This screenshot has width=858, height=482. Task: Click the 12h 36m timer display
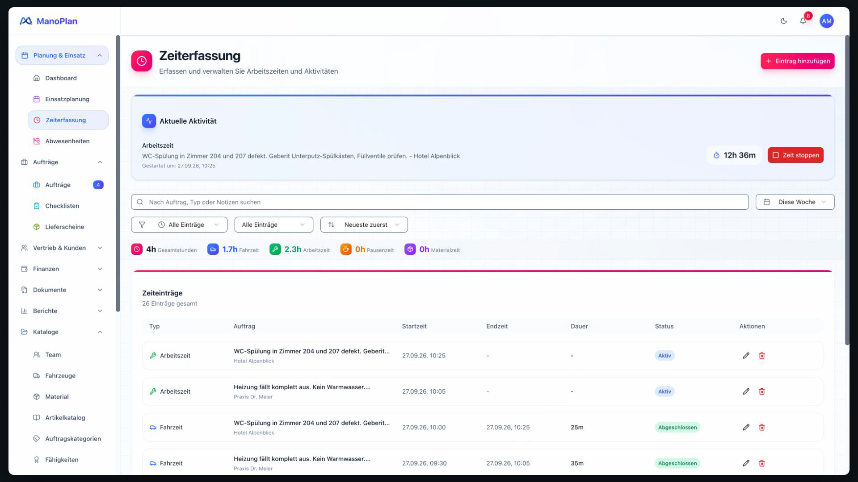tap(734, 155)
